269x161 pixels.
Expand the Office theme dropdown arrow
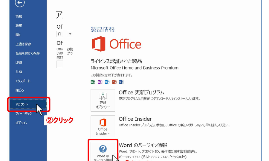[x=70, y=34]
